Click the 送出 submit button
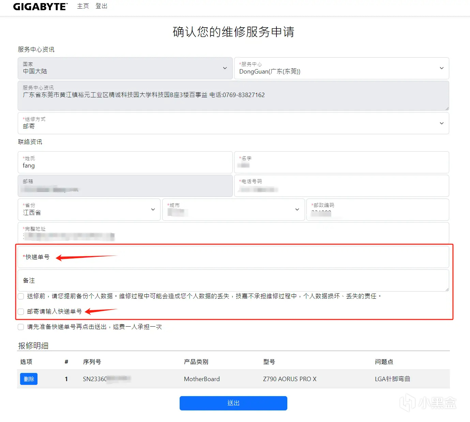470x422 pixels. point(233,403)
